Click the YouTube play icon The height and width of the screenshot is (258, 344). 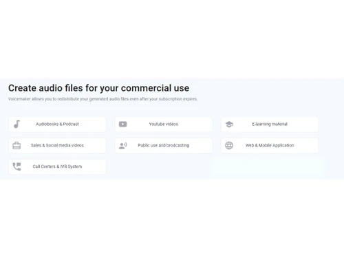tap(122, 124)
